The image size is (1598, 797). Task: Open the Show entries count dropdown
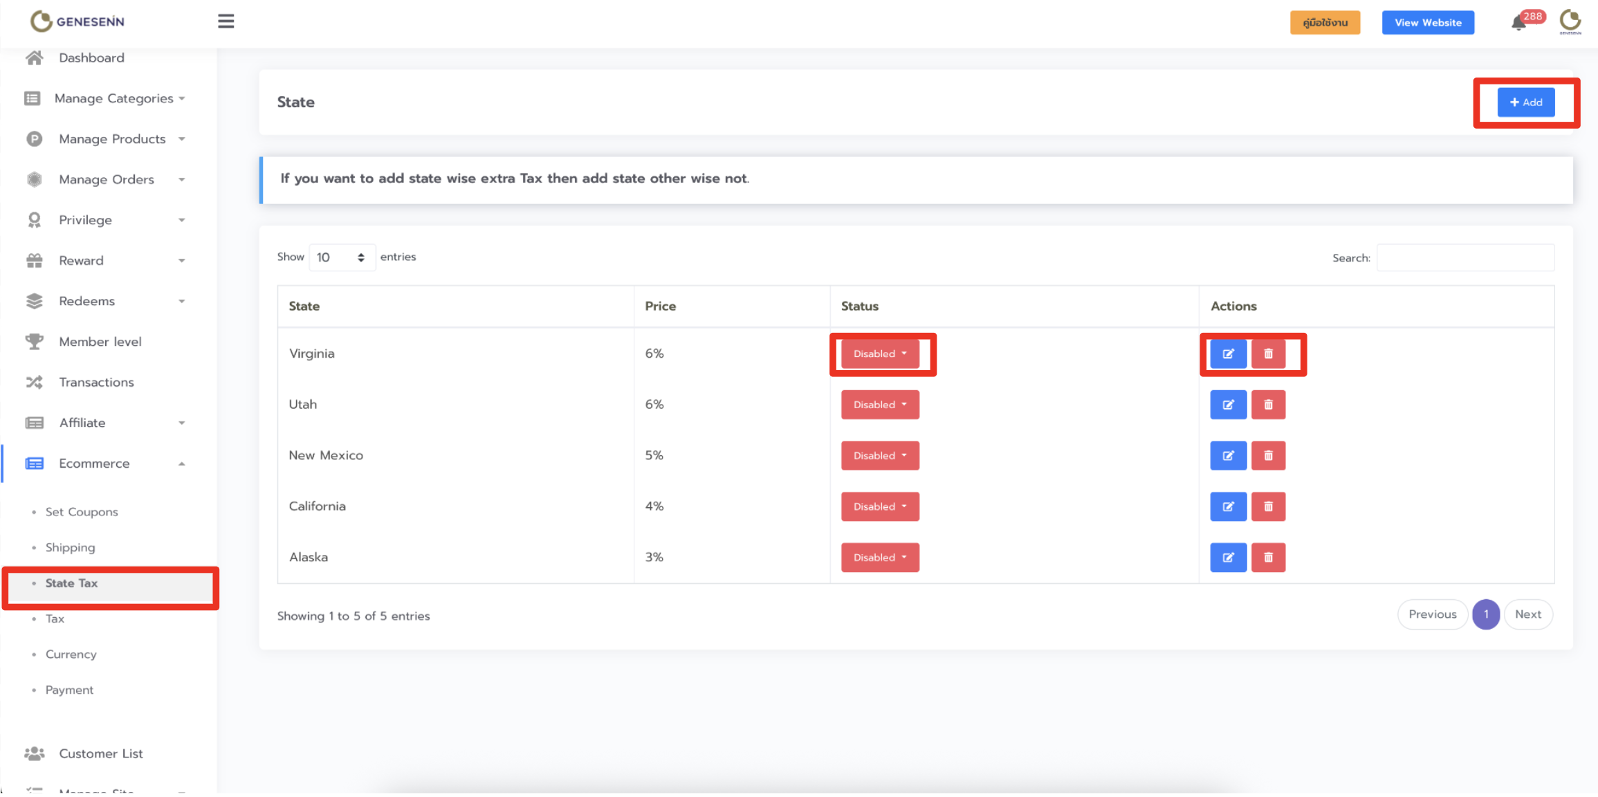point(341,257)
